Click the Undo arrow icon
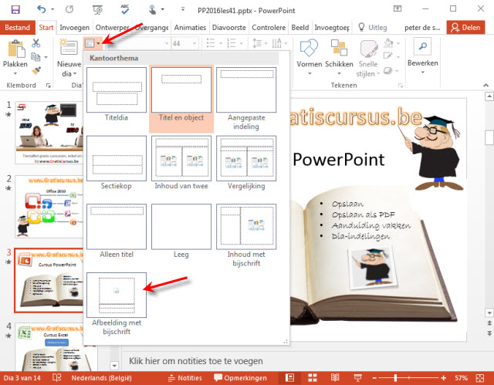494x385 pixels. 41,9
